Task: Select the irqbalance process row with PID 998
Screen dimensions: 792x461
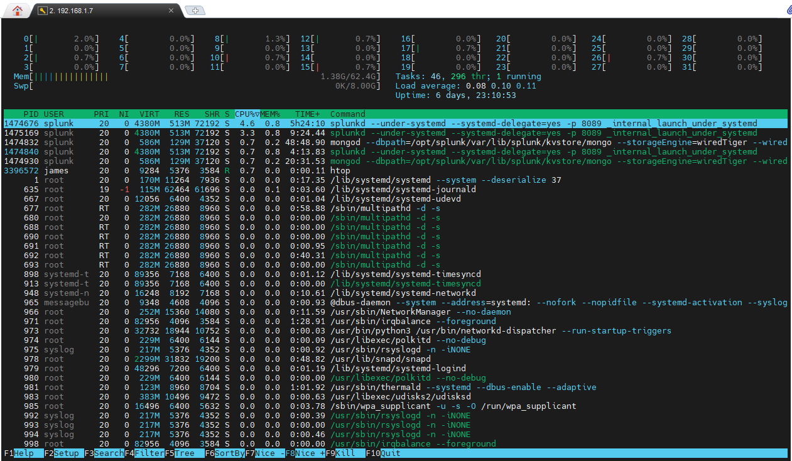Action: coord(396,444)
